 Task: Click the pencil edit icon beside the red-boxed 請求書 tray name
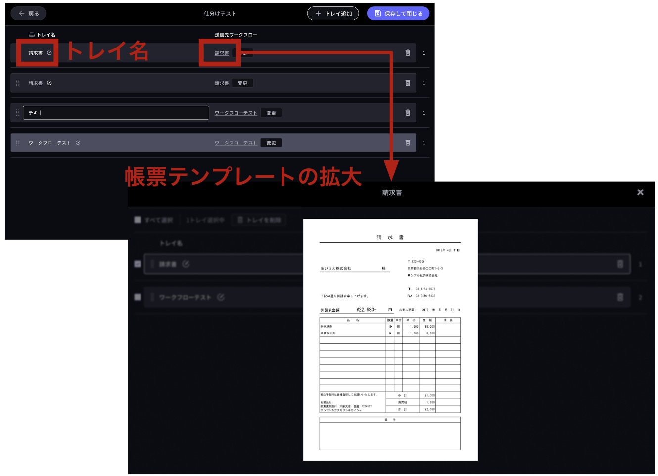click(x=49, y=53)
